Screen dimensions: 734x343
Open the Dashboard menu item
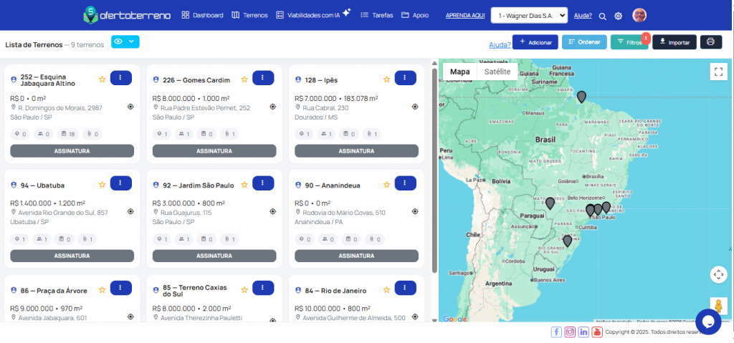click(x=202, y=15)
